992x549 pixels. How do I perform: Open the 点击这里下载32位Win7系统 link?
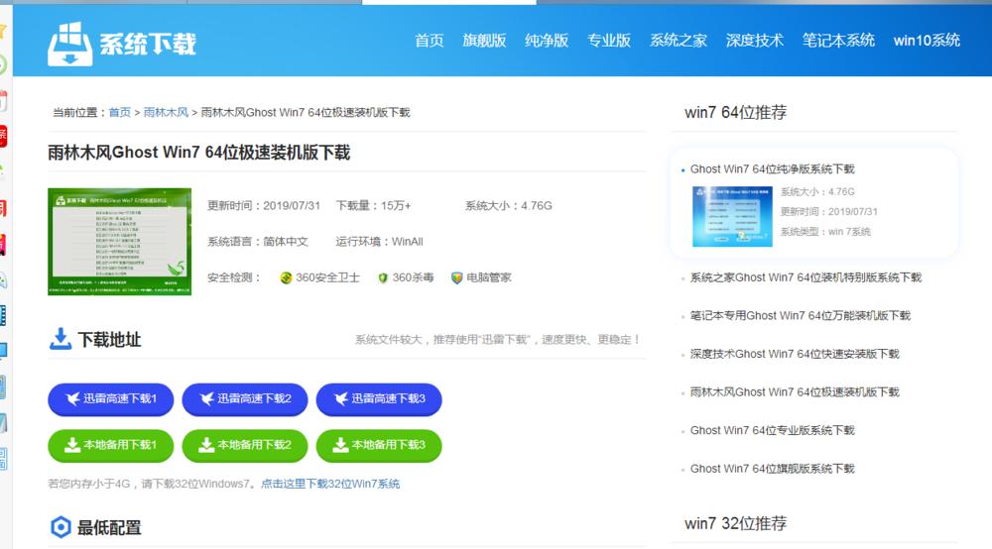point(330,484)
